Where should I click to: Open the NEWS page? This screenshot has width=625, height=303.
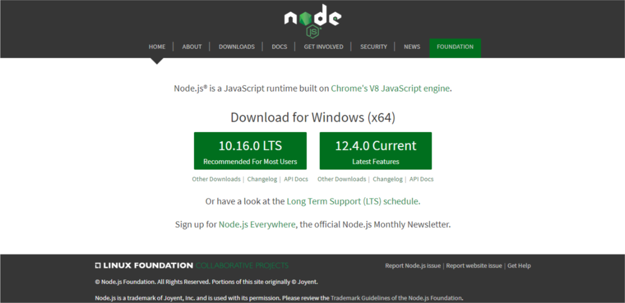pos(412,46)
